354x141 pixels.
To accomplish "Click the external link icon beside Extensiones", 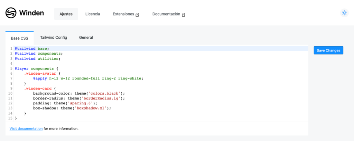I will (x=137, y=15).
